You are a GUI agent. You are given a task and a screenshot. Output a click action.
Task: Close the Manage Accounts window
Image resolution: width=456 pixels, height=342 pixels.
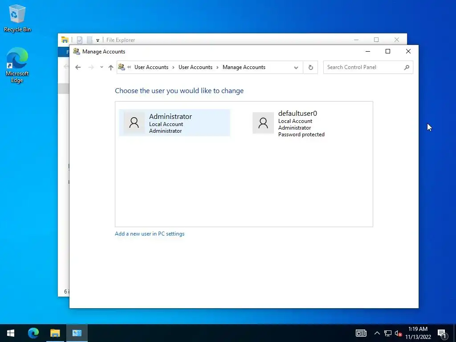click(x=408, y=52)
